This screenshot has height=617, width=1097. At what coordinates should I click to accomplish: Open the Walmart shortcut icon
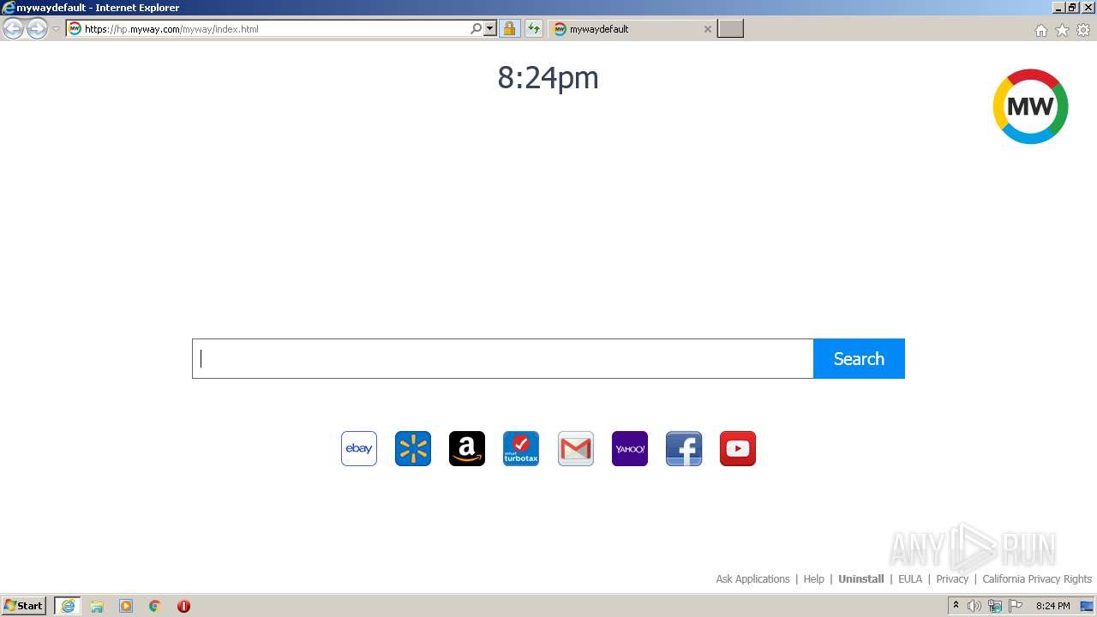413,448
